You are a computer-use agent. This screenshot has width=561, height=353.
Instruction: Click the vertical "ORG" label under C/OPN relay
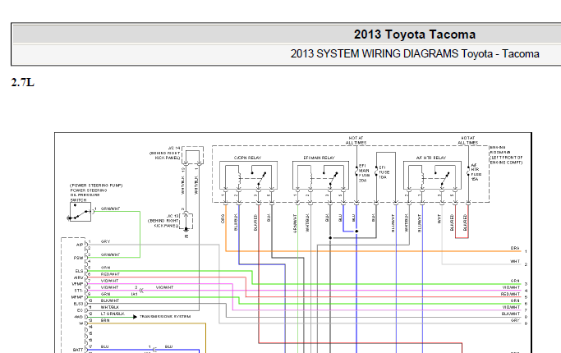223,219
